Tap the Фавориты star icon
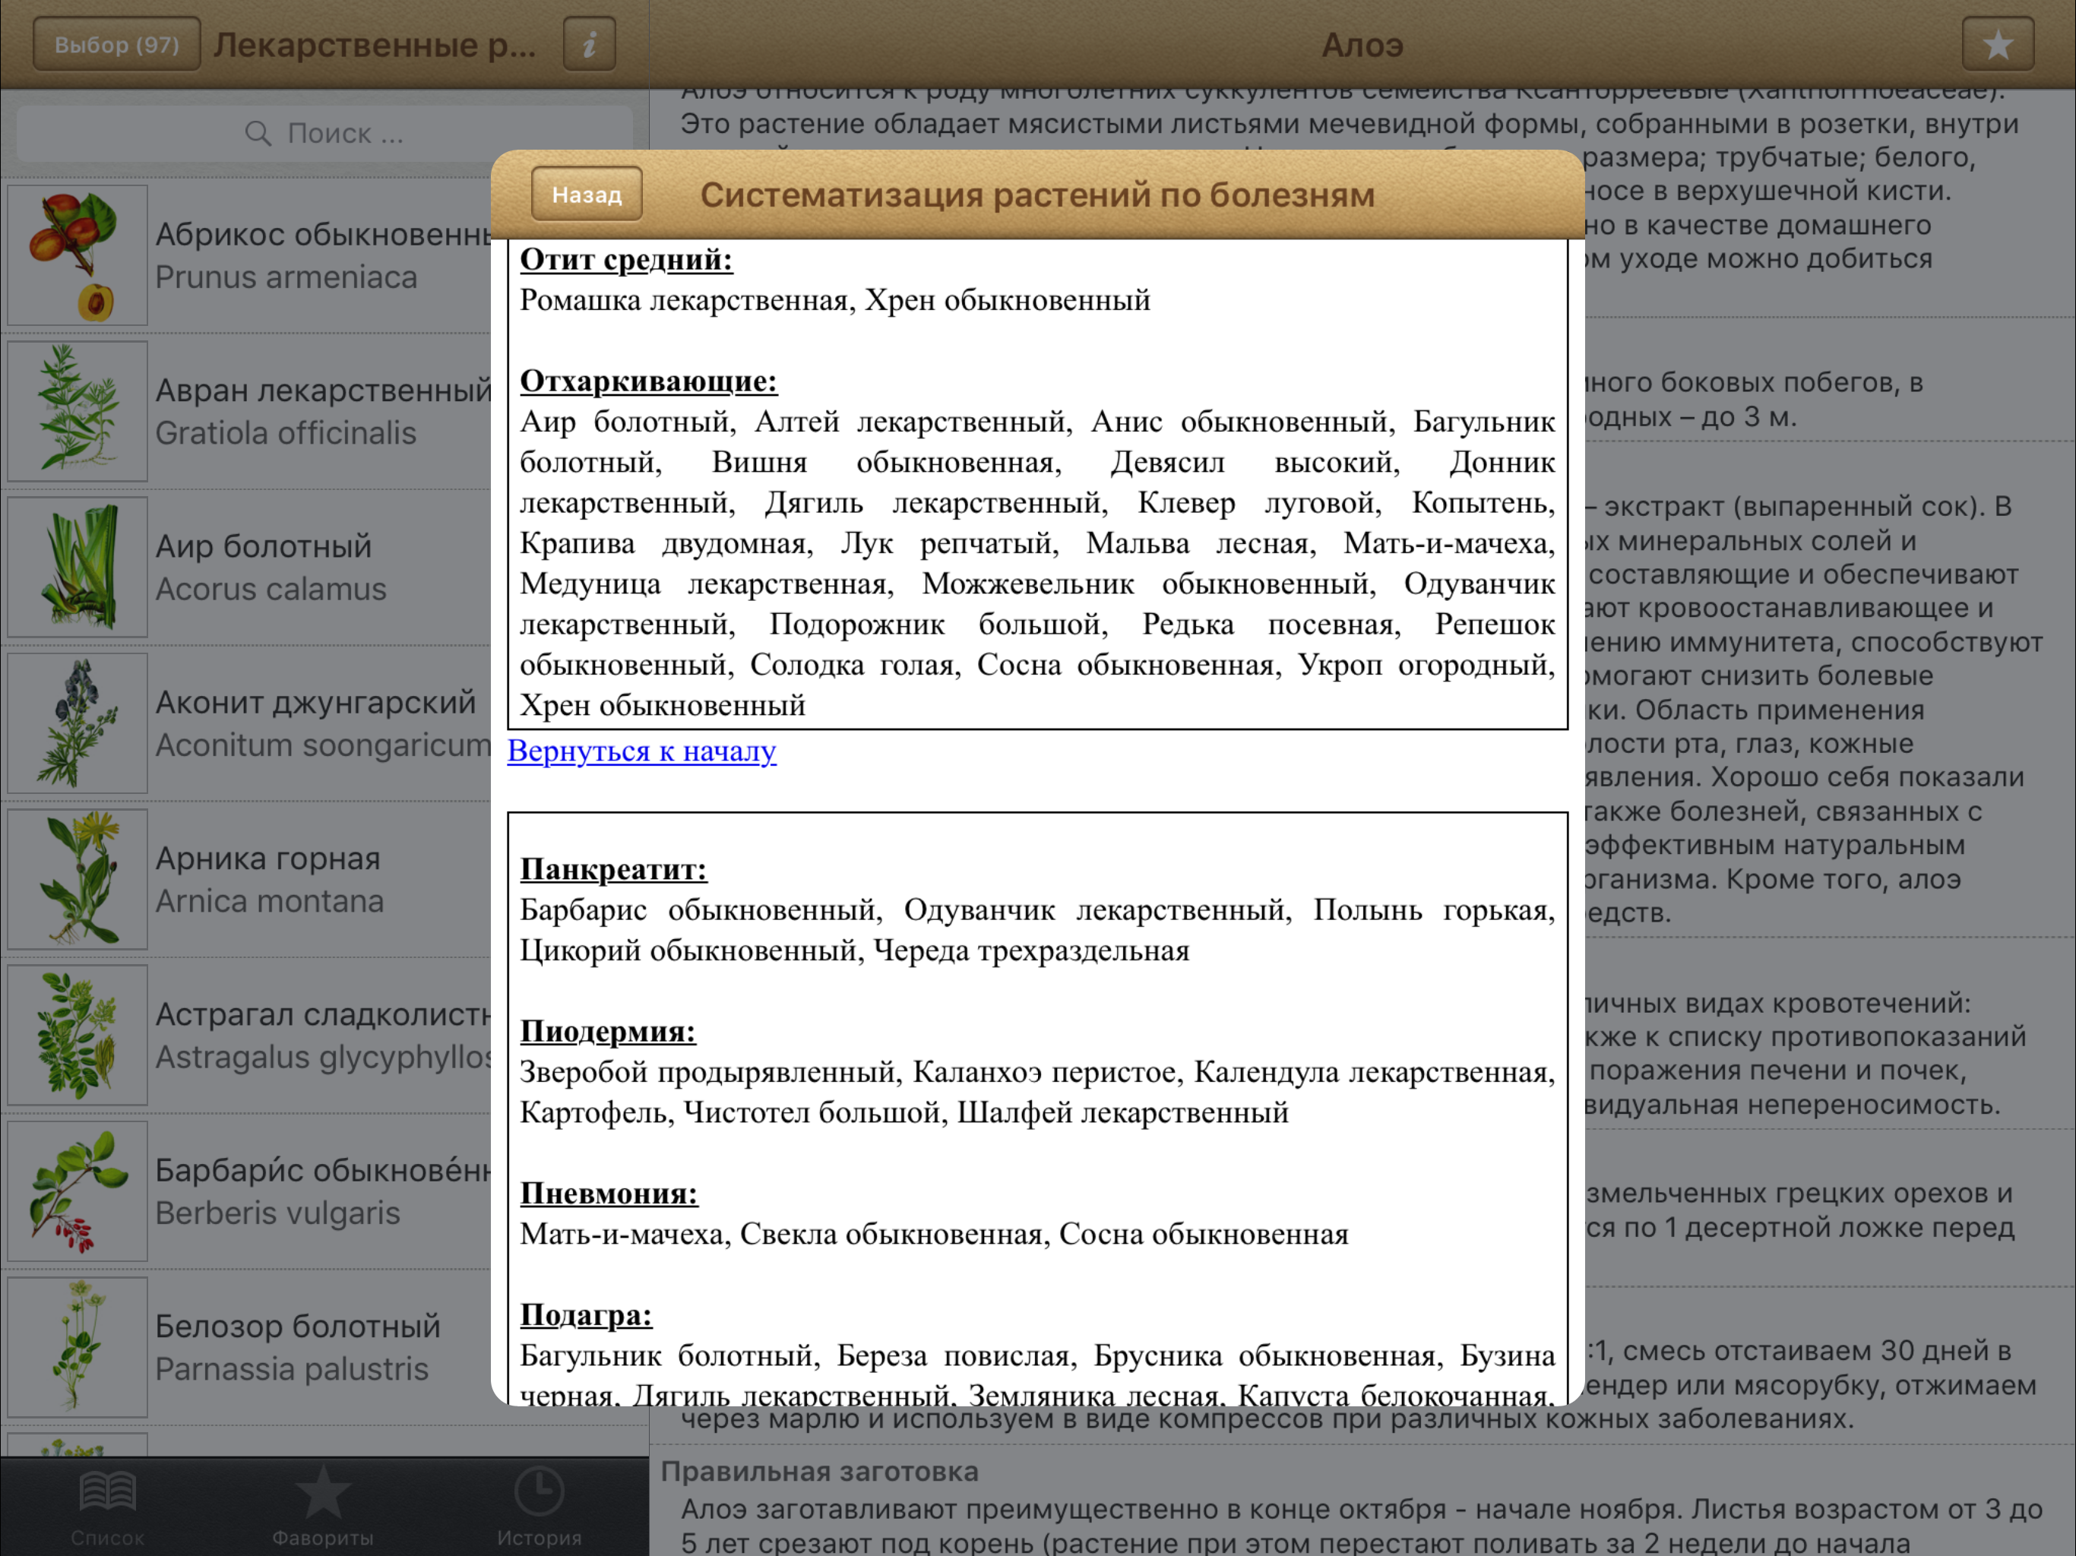Viewport: 2076px width, 1556px height. (x=323, y=1491)
